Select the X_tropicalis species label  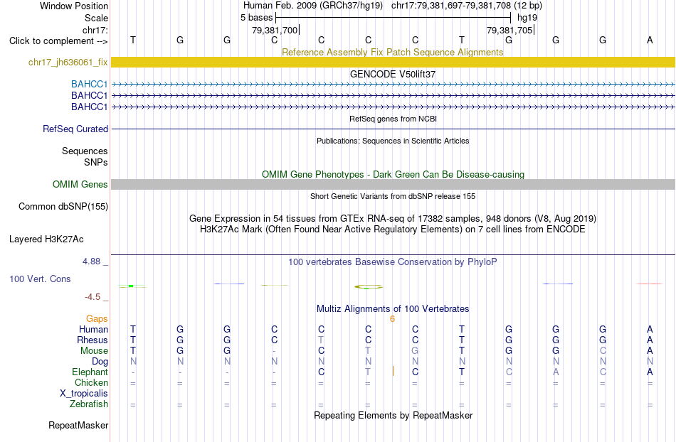pyautogui.click(x=84, y=394)
